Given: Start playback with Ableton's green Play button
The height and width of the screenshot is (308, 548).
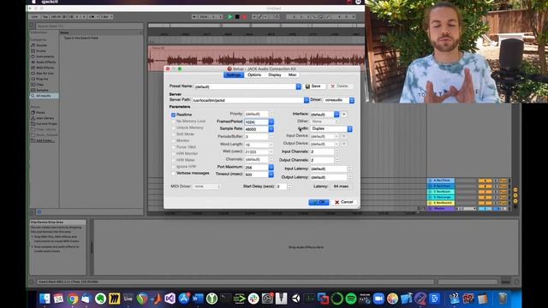Looking at the screenshot, I should click(230, 17).
